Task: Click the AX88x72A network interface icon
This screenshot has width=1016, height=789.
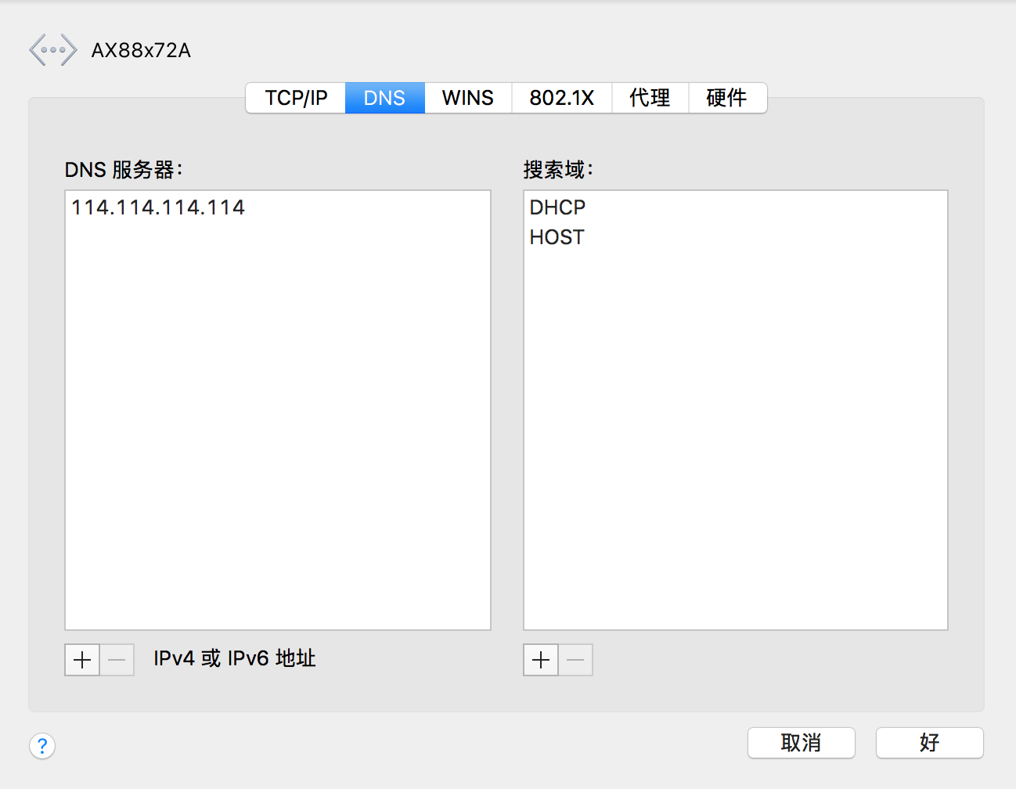Action: click(x=52, y=50)
